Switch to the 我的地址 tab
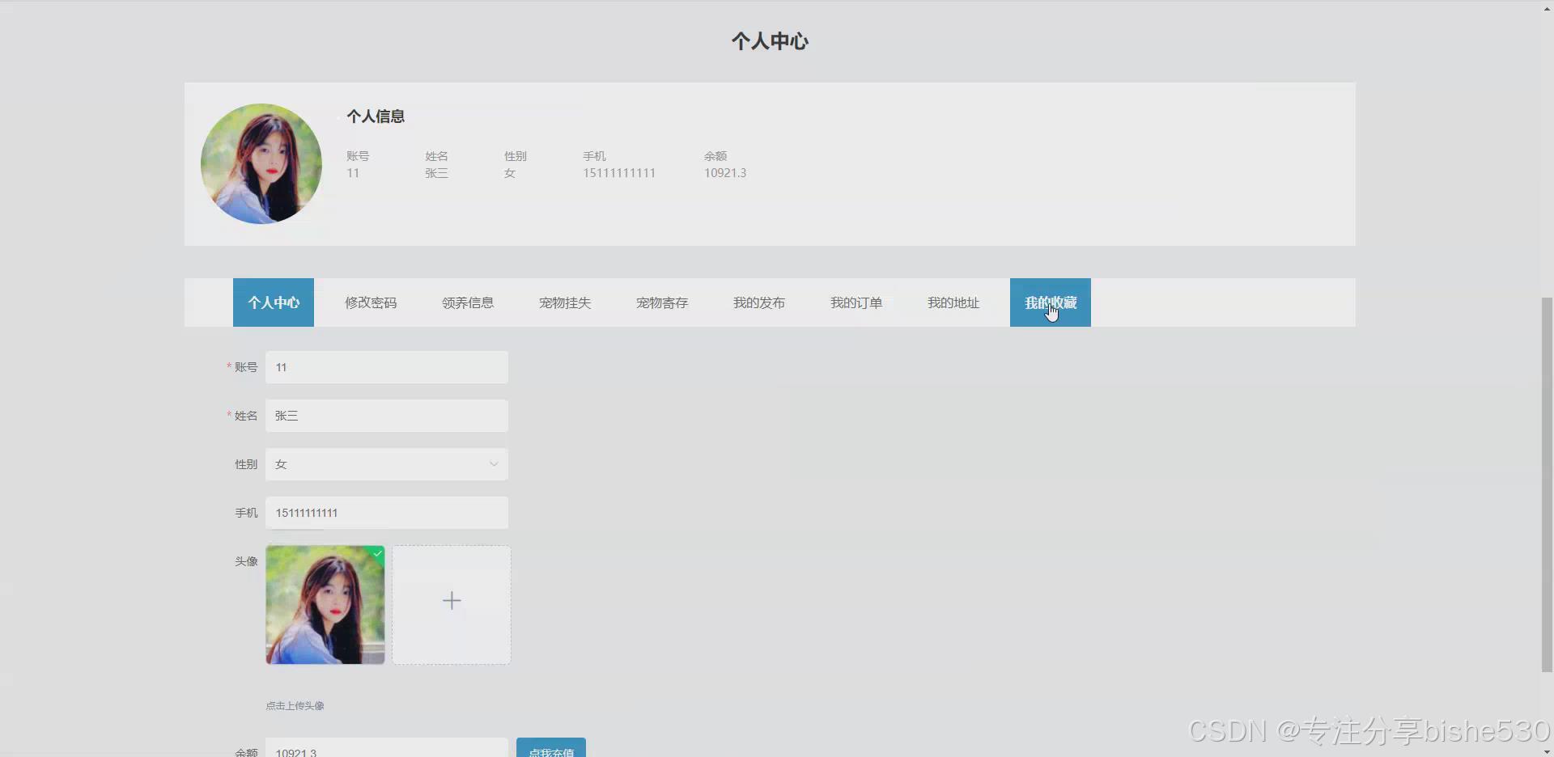This screenshot has width=1554, height=757. click(952, 302)
